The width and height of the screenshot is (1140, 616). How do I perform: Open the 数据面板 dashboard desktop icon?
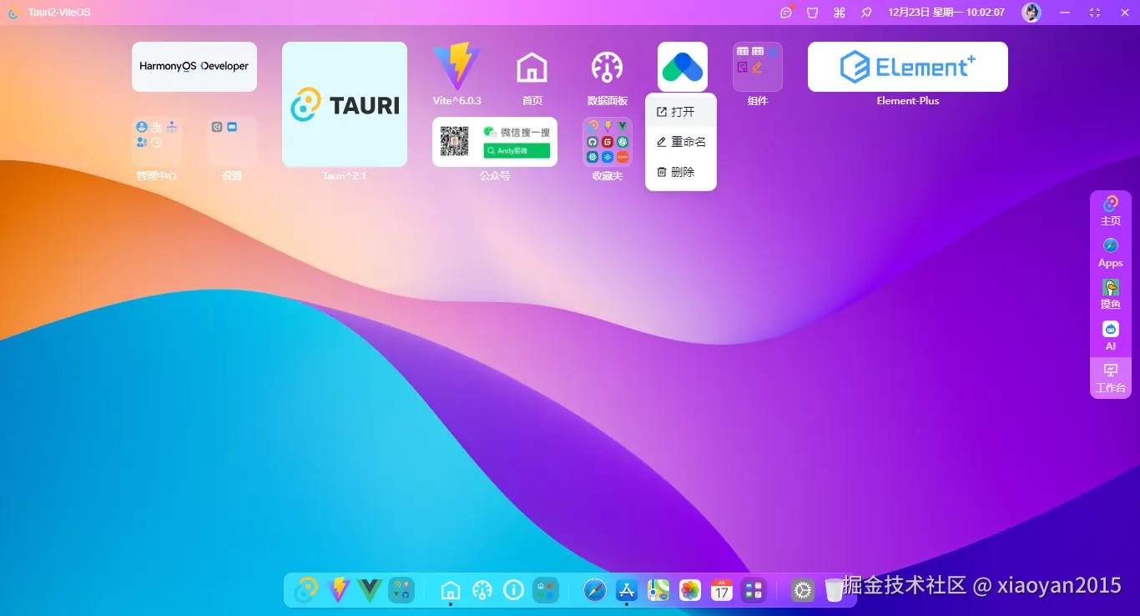pos(608,67)
